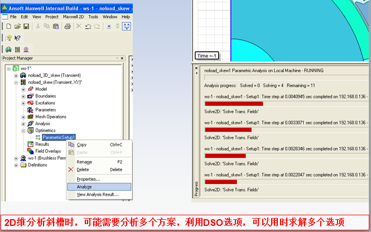The width and height of the screenshot is (371, 232).
Task: Click the 0.0022047 sec progress bar
Action: [x=287, y=182]
